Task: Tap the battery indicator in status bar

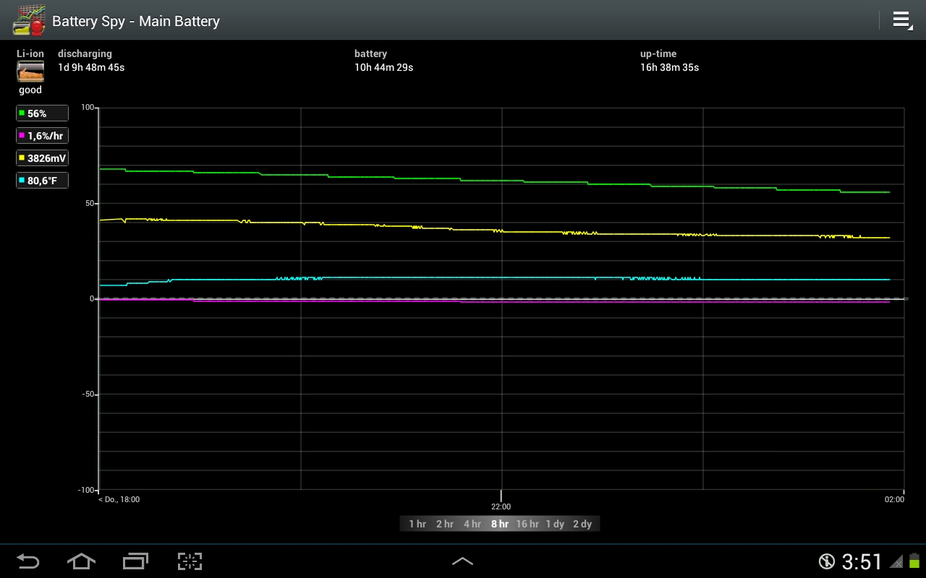Action: tap(914, 561)
